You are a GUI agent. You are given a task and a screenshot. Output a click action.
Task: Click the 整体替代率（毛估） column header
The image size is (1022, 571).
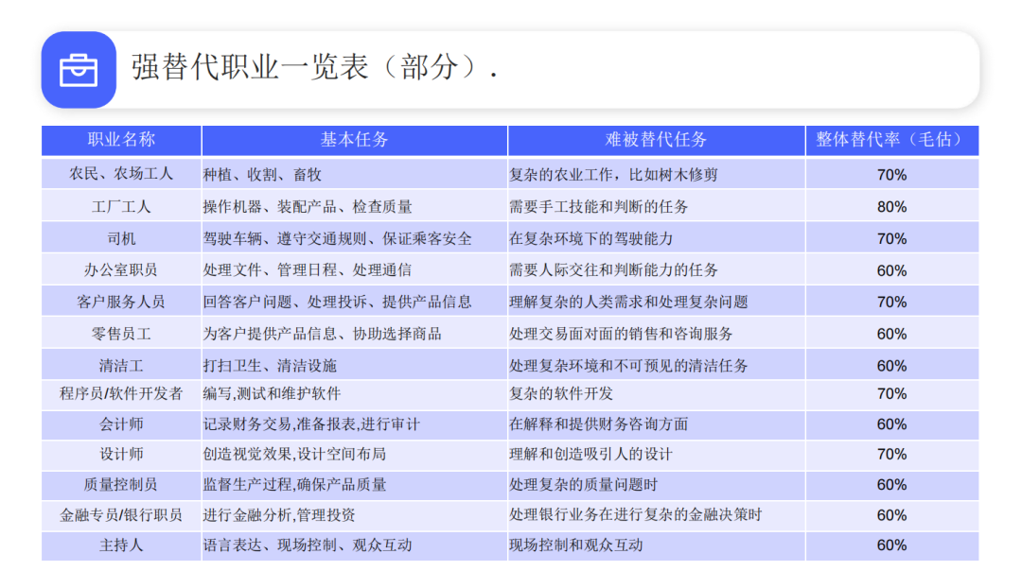click(x=891, y=140)
